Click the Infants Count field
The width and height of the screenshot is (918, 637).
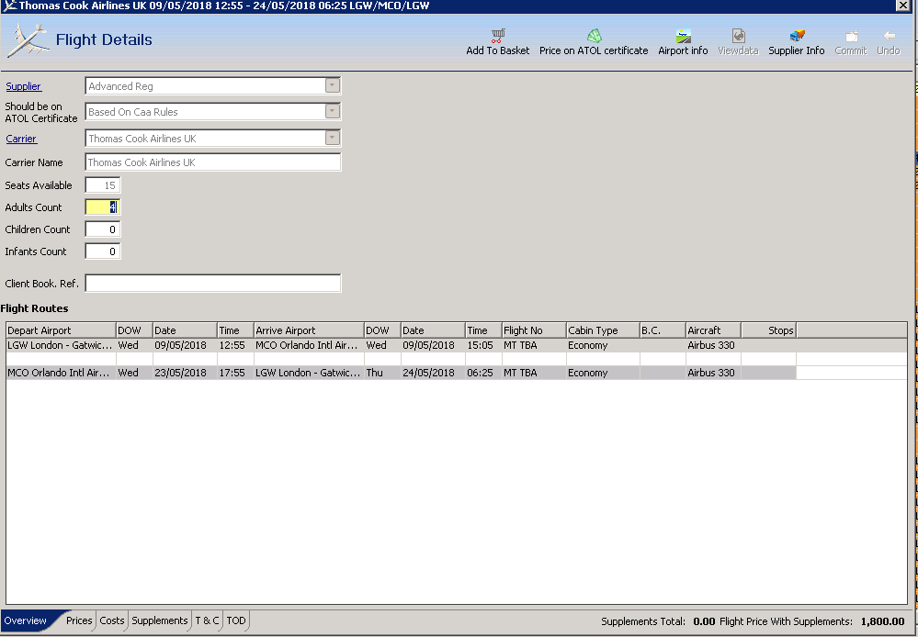(x=103, y=251)
